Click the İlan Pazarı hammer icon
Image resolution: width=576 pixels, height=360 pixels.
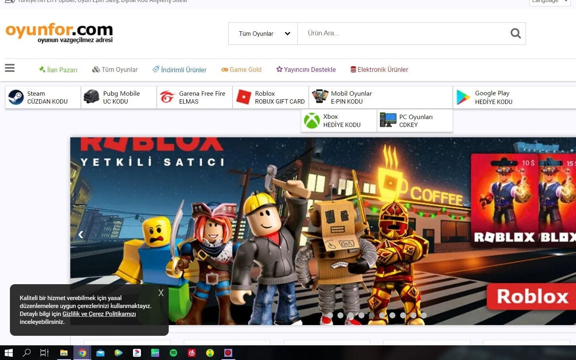point(42,69)
